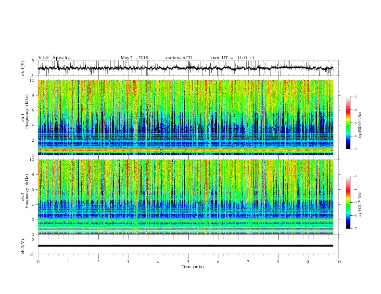
Task: Click the "5" tick on ch.1(V) axis
Action: click(x=33, y=61)
